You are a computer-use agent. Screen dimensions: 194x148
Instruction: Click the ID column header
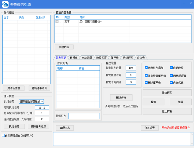coord(57,17)
